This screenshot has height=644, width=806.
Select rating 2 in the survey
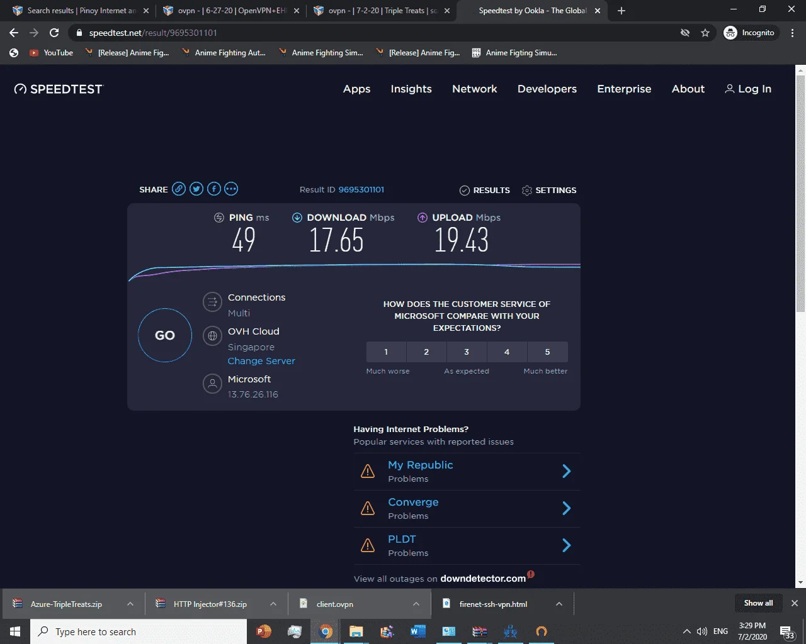426,352
